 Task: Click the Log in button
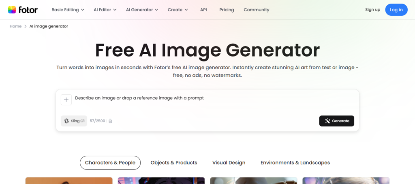click(396, 10)
